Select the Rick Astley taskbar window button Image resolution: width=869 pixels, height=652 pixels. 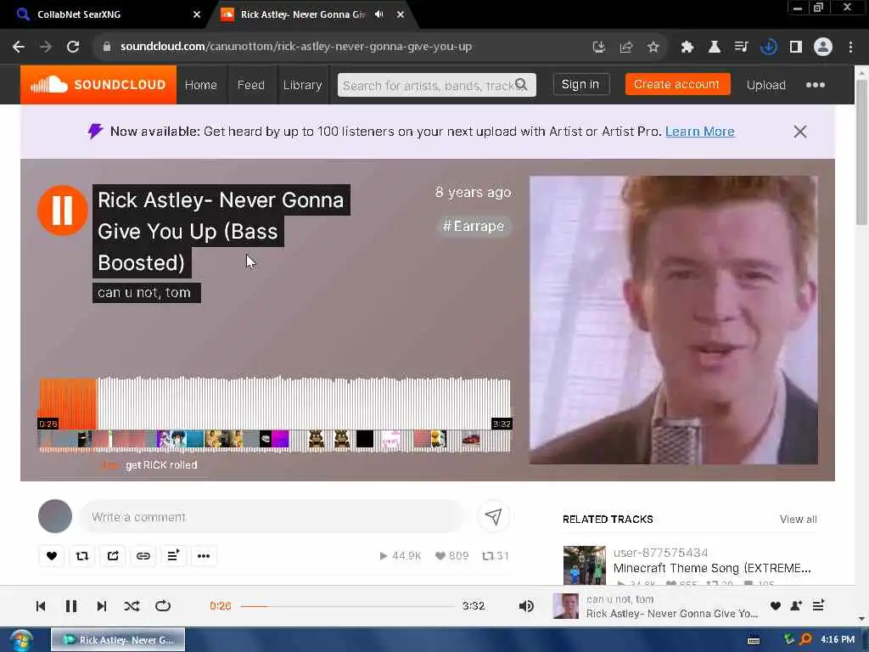119,640
